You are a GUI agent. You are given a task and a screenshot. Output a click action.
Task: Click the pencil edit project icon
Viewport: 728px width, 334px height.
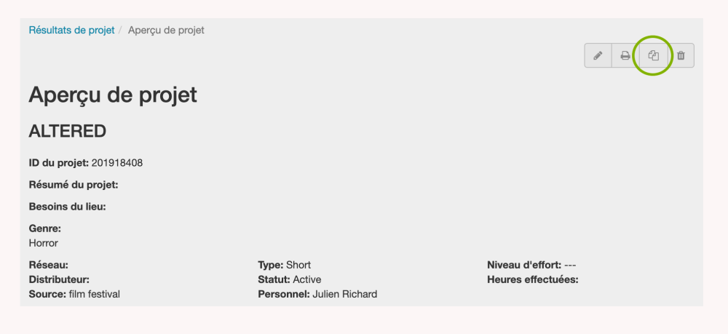[x=598, y=56]
